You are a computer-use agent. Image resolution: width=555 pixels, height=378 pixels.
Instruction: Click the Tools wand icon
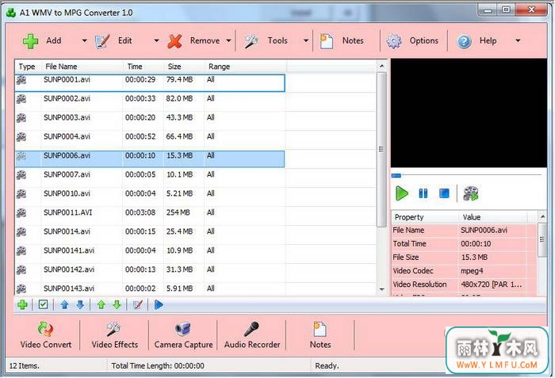pyautogui.click(x=251, y=41)
